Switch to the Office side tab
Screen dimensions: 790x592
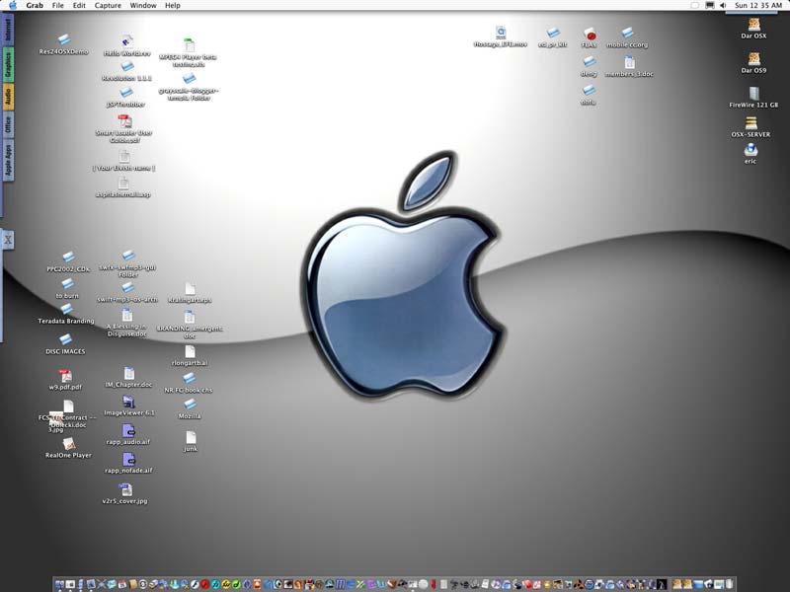(8, 124)
